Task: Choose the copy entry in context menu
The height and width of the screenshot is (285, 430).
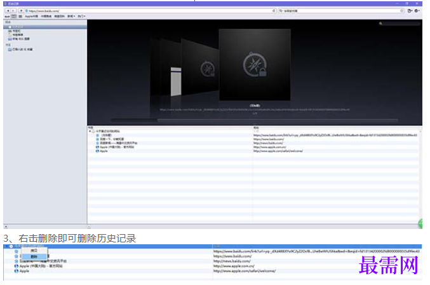Action: pos(34,251)
